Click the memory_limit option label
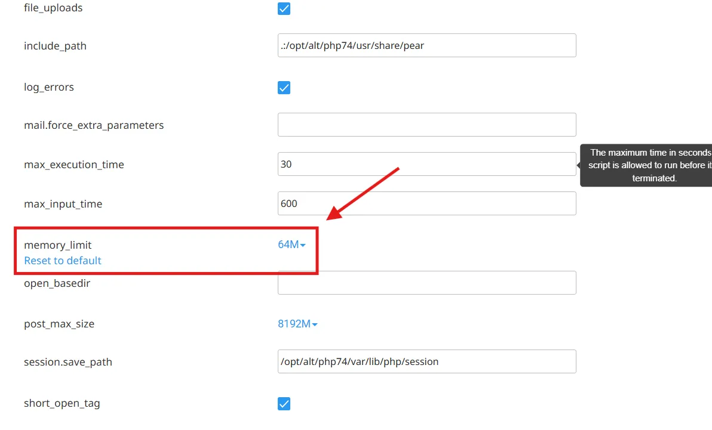This screenshot has height=430, width=712. pos(58,245)
